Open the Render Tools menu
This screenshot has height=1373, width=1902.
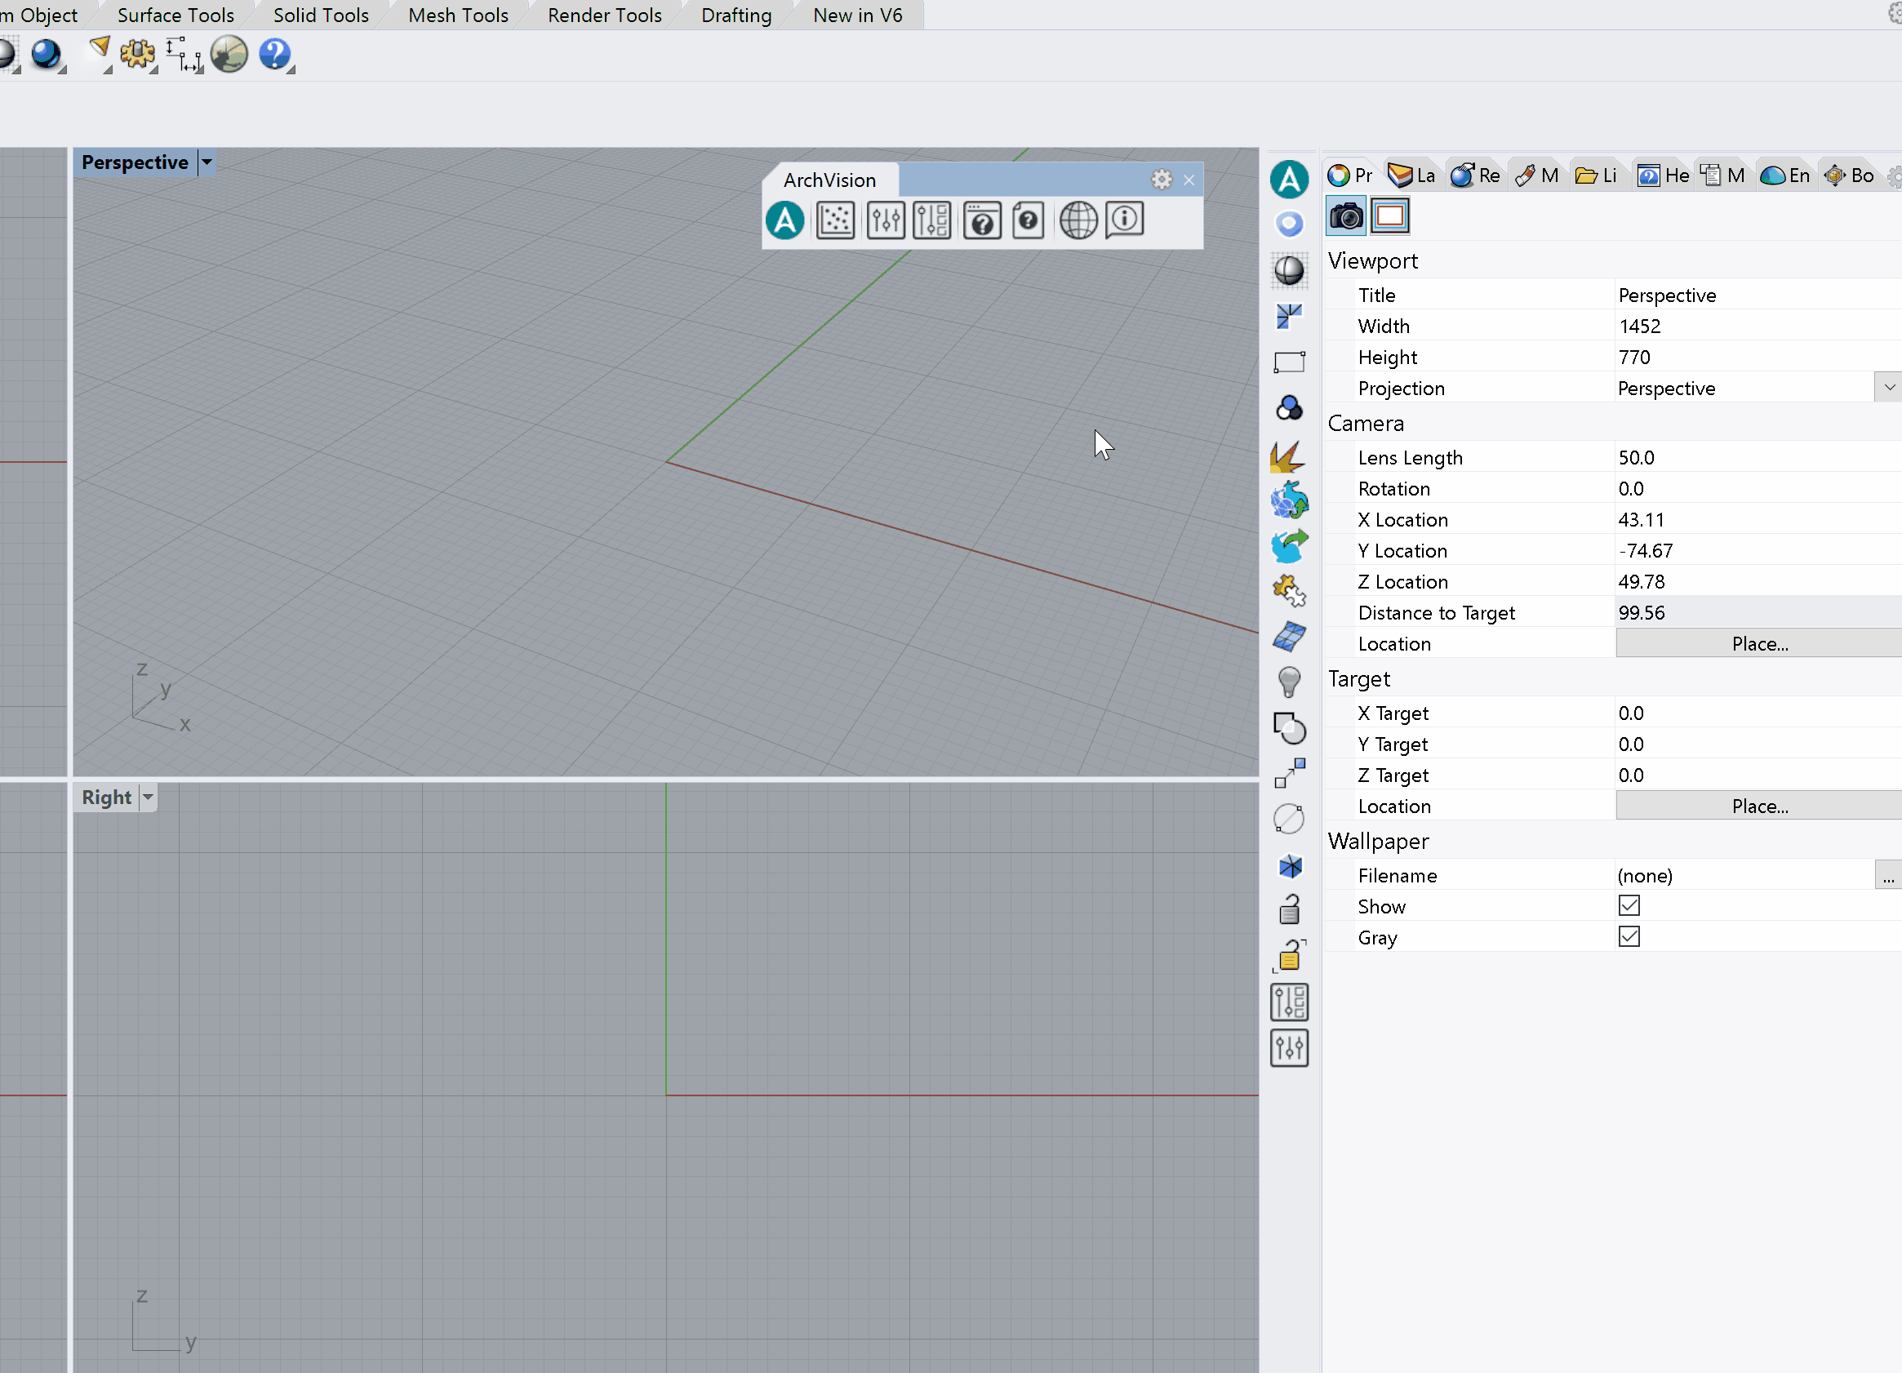604,14
